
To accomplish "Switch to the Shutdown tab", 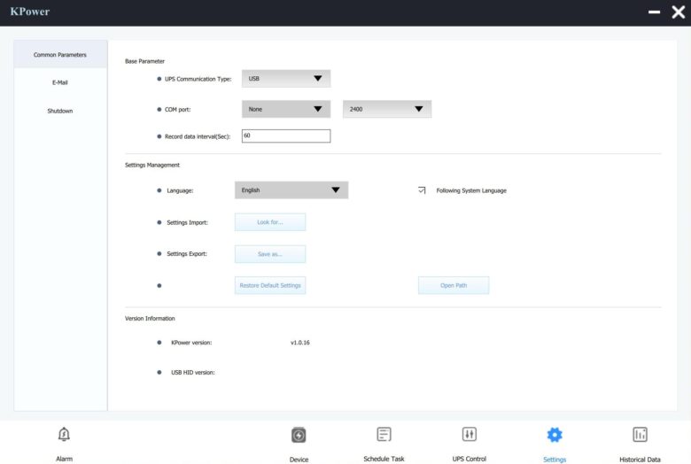I will (x=60, y=111).
